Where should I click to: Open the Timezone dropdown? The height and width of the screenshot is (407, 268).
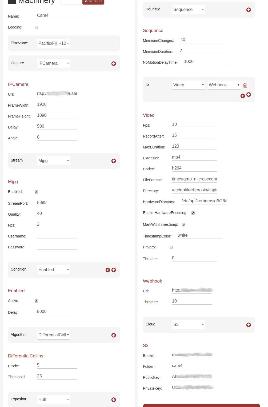point(54,43)
